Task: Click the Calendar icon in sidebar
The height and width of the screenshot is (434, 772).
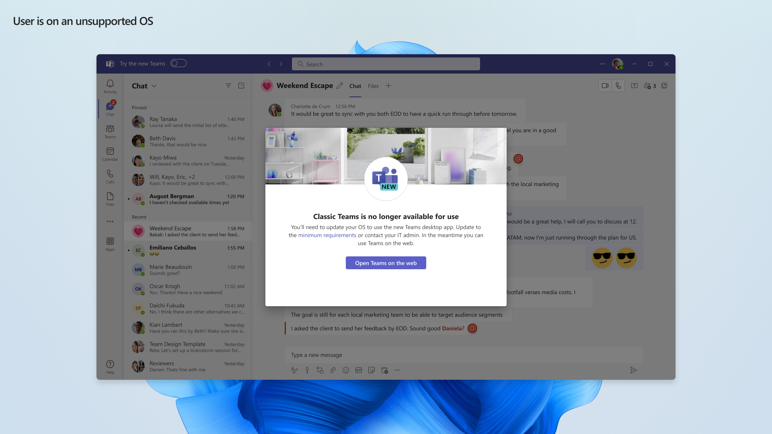Action: click(x=110, y=153)
